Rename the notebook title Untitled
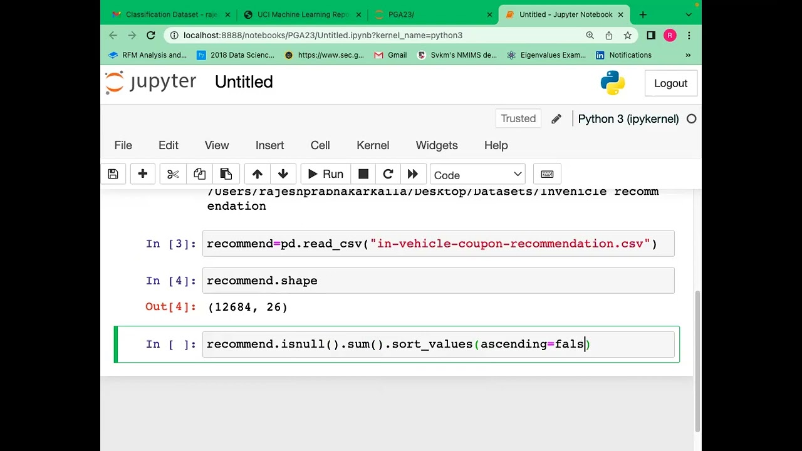 [244, 82]
